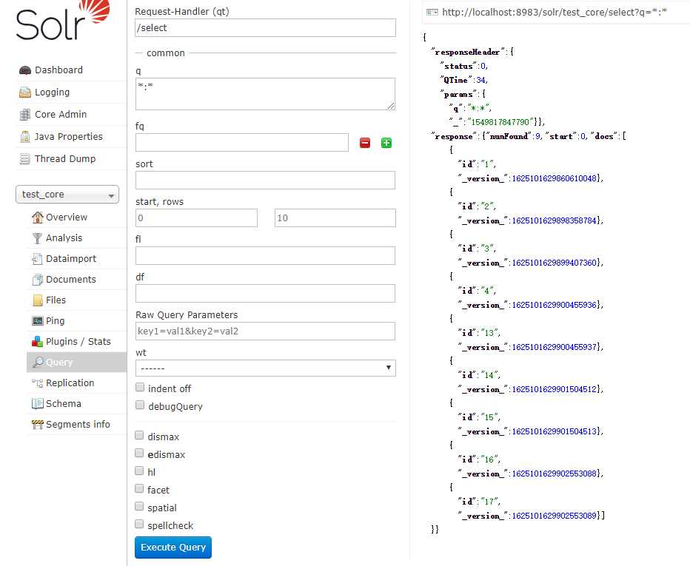Toggle the edismax checkbox
The image size is (690, 566).
[139, 453]
